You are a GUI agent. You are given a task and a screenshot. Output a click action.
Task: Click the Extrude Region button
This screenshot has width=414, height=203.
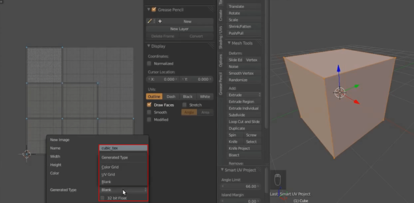click(x=244, y=102)
